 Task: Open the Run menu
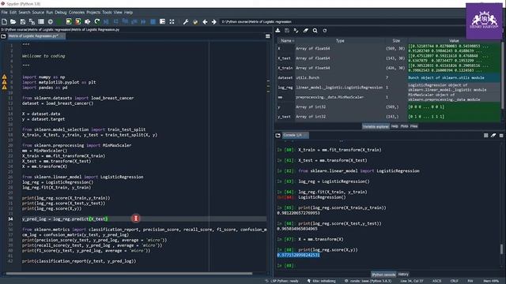tap(49, 13)
